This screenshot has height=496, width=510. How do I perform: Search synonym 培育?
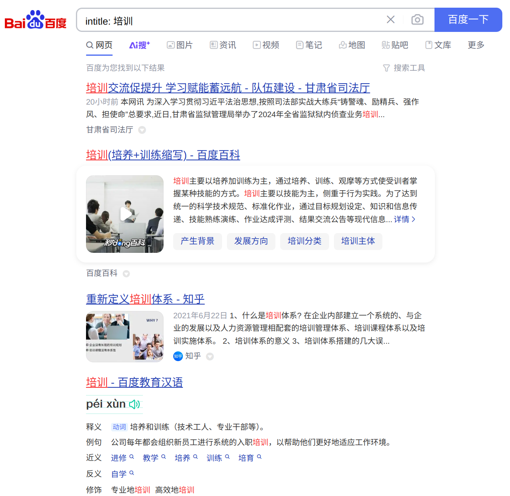click(250, 458)
